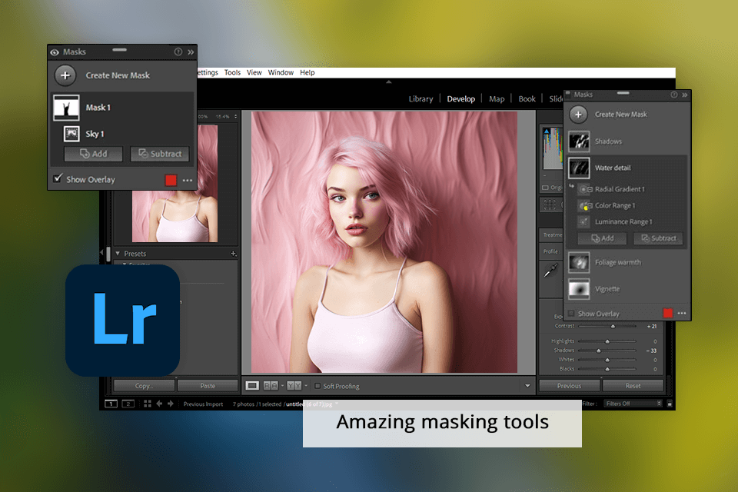The width and height of the screenshot is (738, 492).
Task: Select Color Range 1 component icon
Action: (584, 206)
